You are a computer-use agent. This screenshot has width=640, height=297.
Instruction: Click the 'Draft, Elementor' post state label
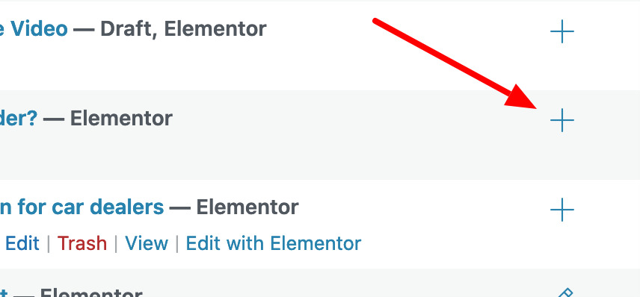[x=183, y=29]
